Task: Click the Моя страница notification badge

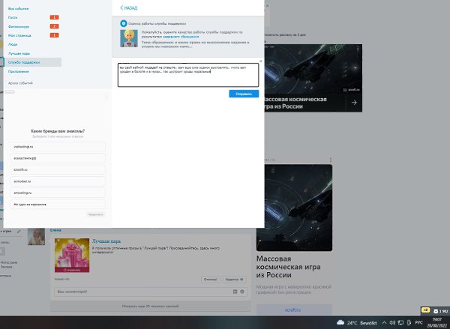Action: (x=54, y=35)
